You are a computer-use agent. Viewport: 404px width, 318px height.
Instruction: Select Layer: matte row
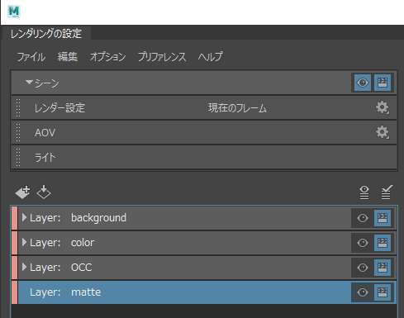(204, 292)
